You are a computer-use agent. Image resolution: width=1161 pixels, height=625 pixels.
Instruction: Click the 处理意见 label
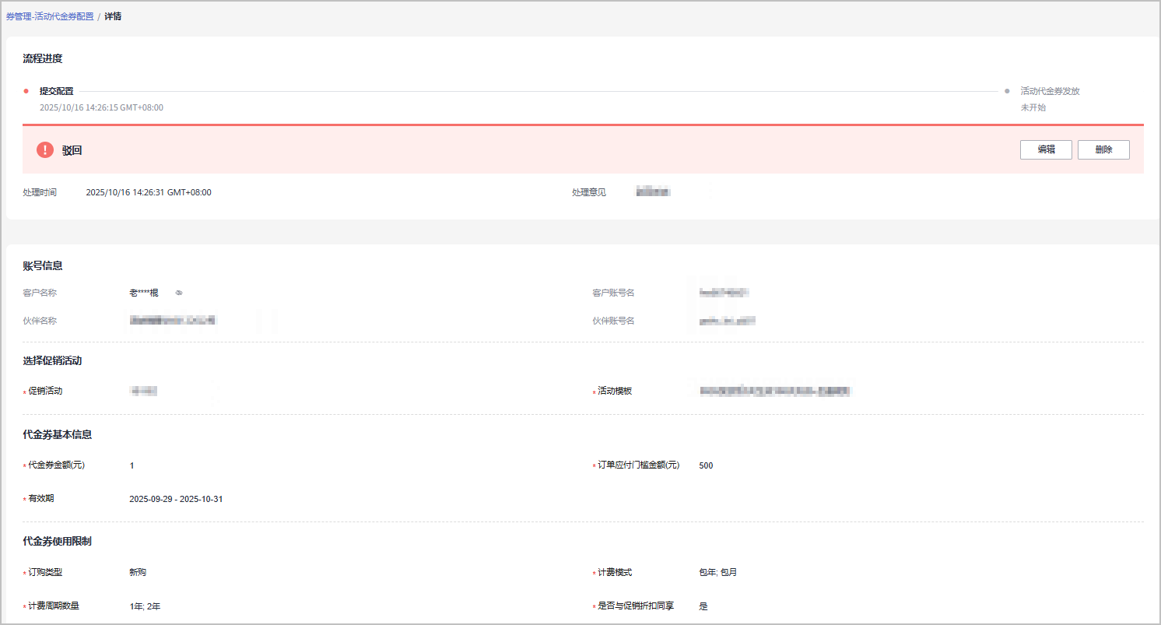[x=589, y=192]
